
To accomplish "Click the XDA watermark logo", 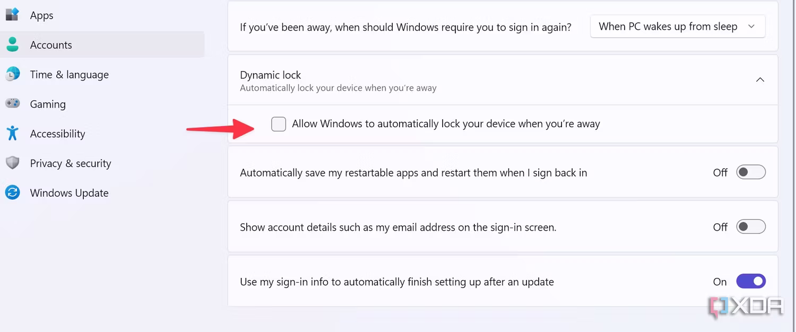I will (x=746, y=307).
